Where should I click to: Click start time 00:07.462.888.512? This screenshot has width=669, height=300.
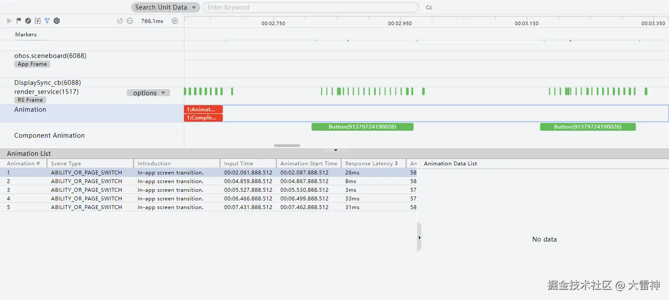[x=304, y=207]
